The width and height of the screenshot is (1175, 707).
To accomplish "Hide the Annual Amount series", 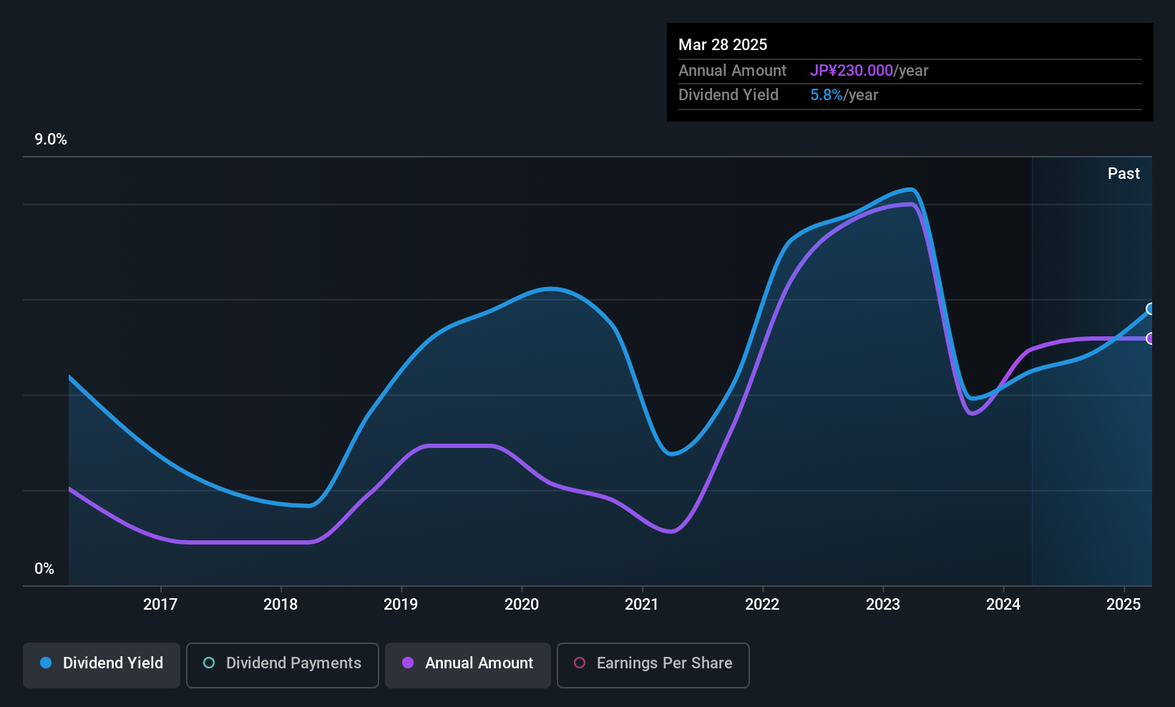I will (467, 665).
